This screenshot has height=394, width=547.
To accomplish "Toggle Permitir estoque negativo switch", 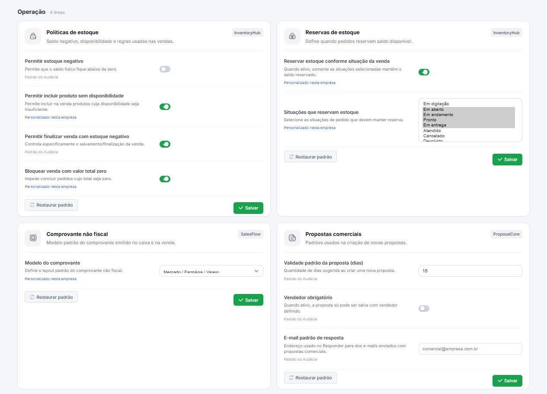I will (x=165, y=69).
